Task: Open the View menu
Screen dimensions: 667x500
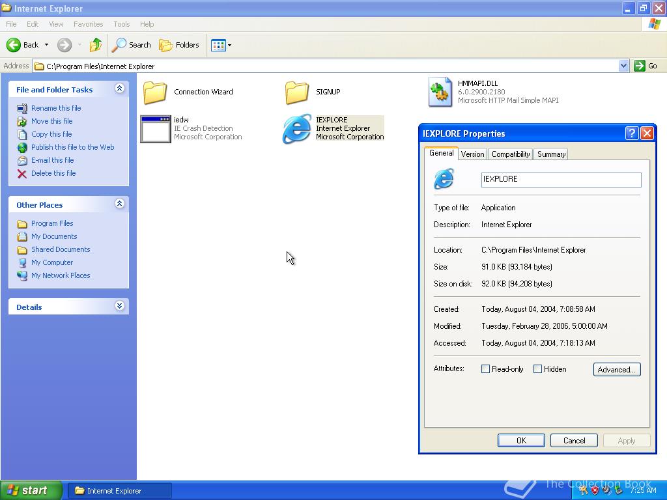Action: [56, 24]
